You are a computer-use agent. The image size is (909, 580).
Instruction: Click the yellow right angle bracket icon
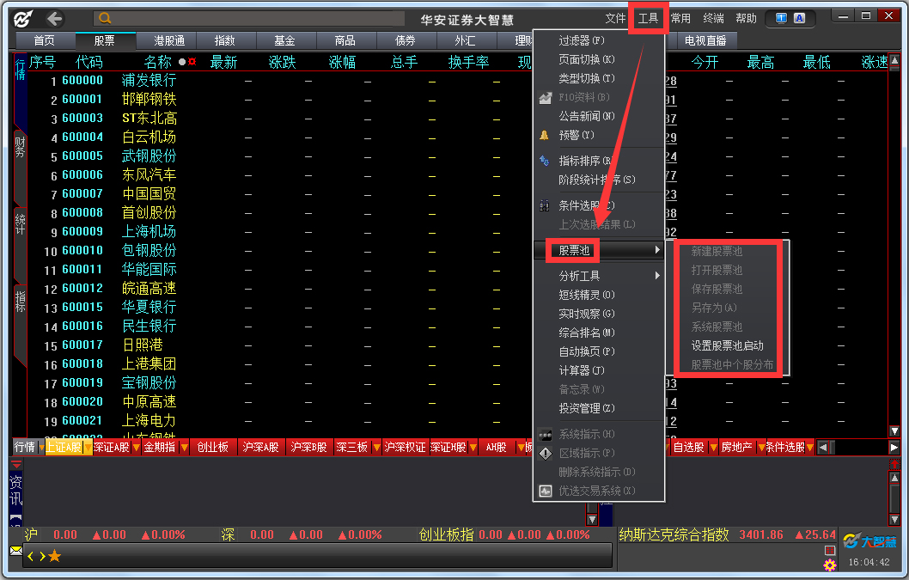[42, 556]
